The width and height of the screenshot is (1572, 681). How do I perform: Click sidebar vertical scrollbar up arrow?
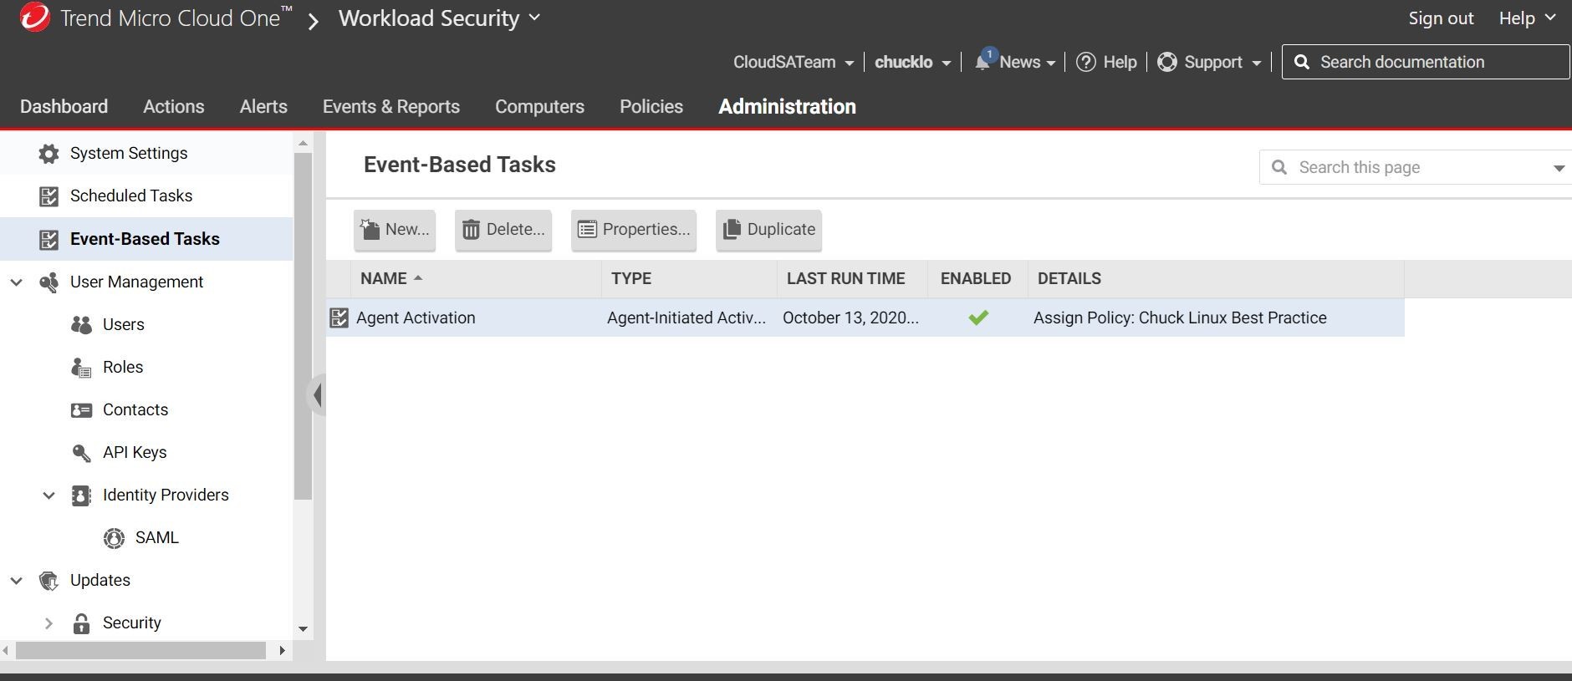coord(303,144)
